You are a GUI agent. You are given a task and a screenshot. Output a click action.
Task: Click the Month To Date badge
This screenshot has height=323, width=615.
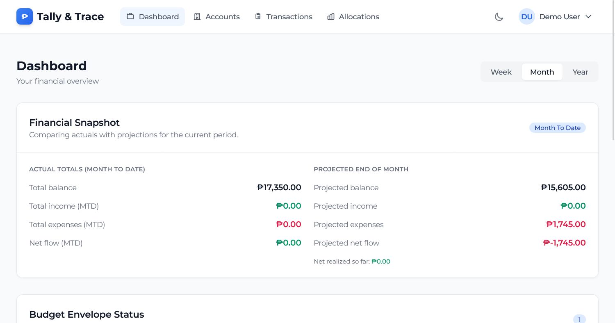pyautogui.click(x=557, y=128)
